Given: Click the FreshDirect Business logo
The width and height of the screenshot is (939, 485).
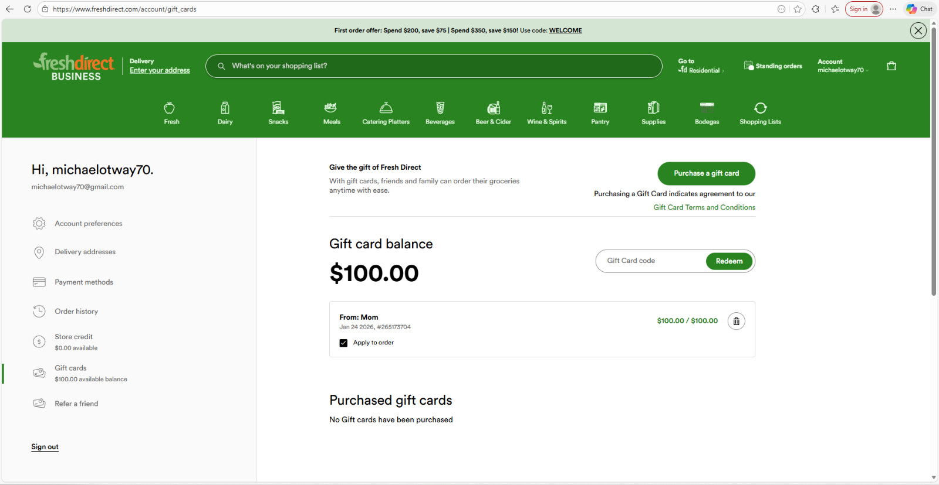Looking at the screenshot, I should [x=74, y=67].
